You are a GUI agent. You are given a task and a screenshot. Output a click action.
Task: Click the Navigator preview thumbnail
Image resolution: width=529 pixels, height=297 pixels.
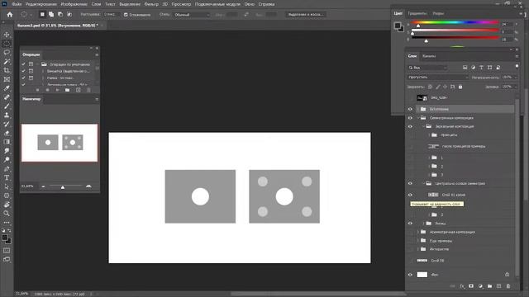point(60,143)
